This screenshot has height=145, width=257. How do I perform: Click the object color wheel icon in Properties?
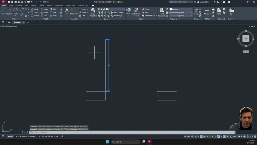coord(167,9)
